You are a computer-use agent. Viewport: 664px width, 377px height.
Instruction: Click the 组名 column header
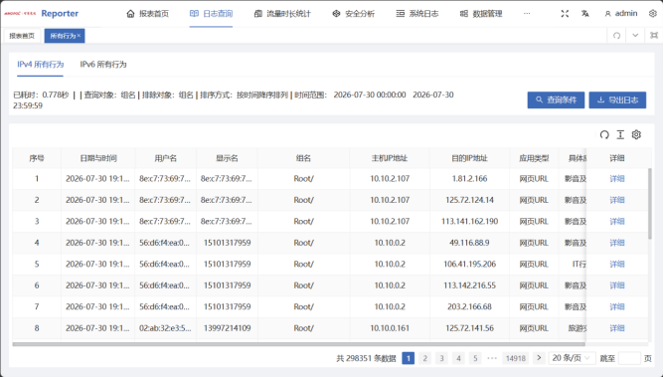[x=303, y=158]
